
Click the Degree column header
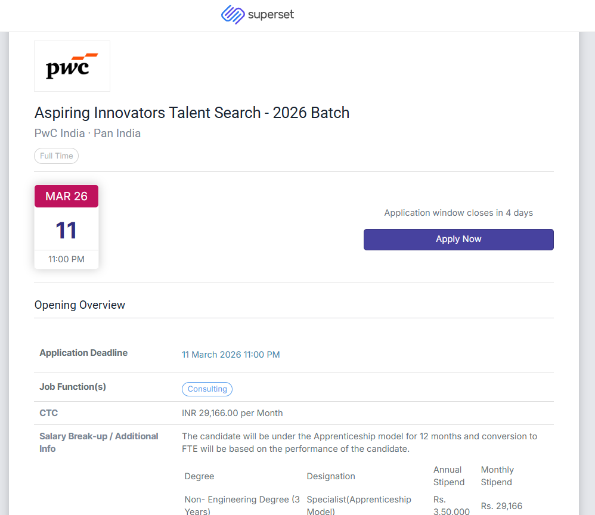tap(199, 476)
